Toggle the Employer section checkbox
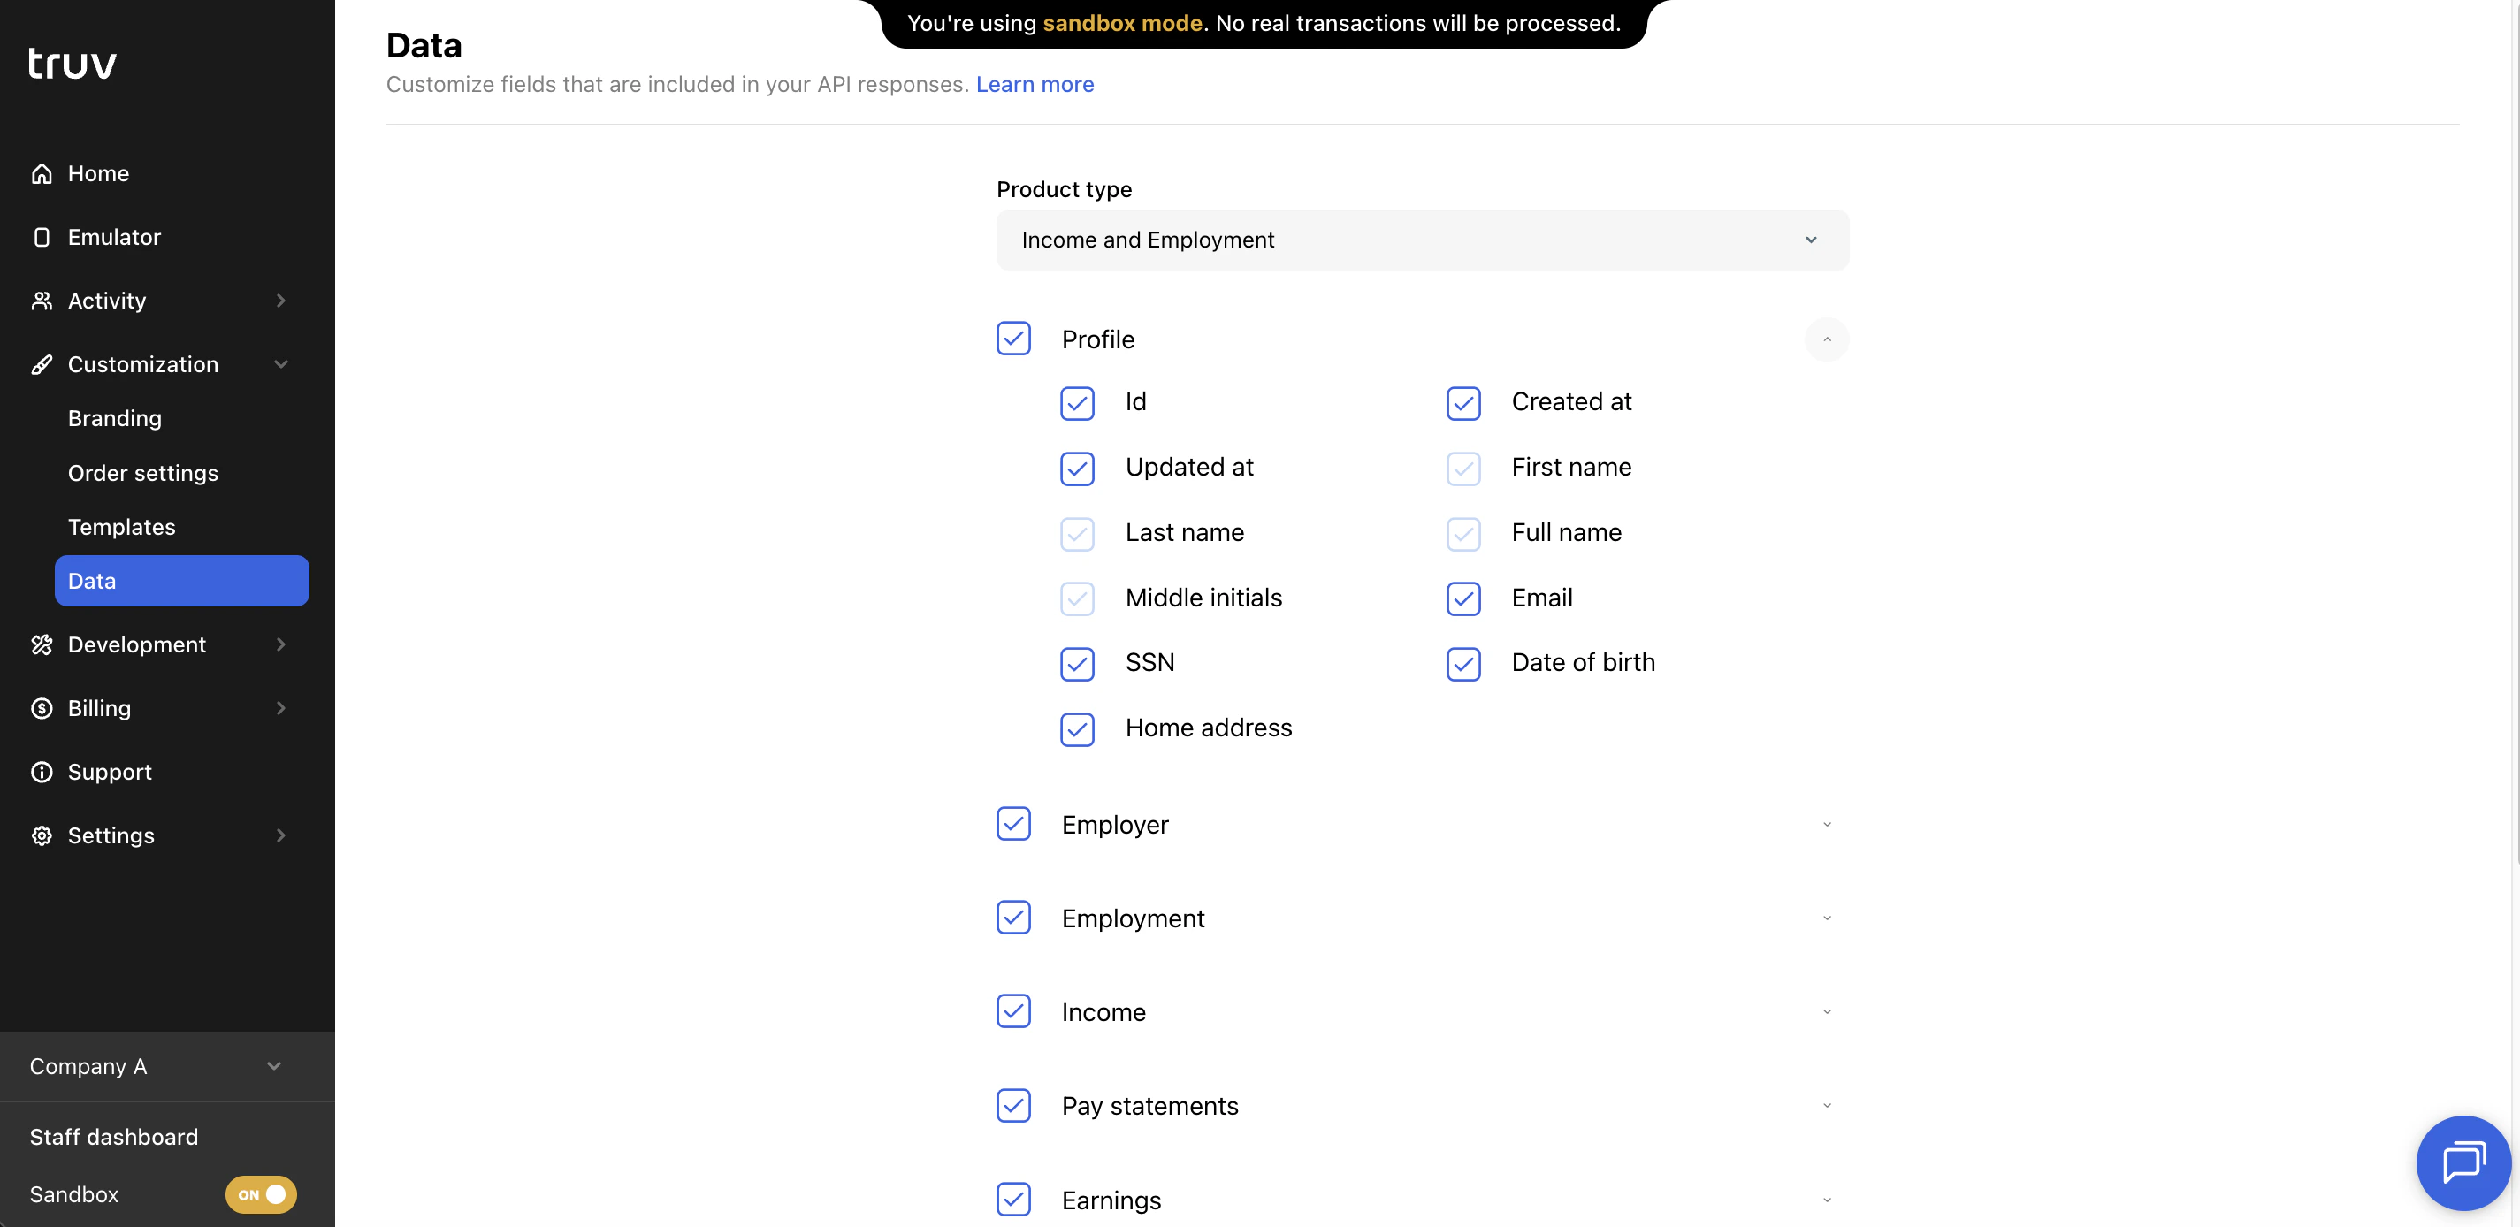This screenshot has width=2520, height=1227. [1013, 824]
